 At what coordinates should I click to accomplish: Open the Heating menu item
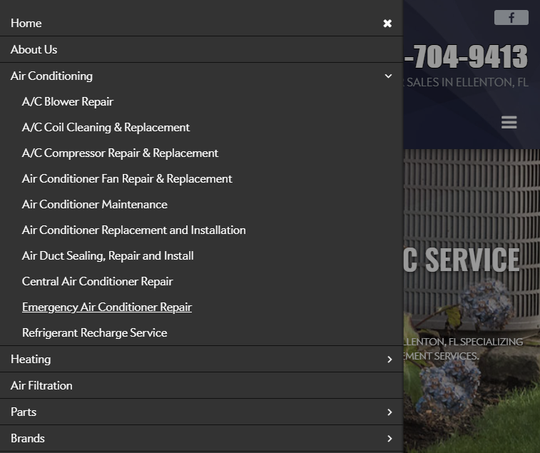tap(31, 359)
